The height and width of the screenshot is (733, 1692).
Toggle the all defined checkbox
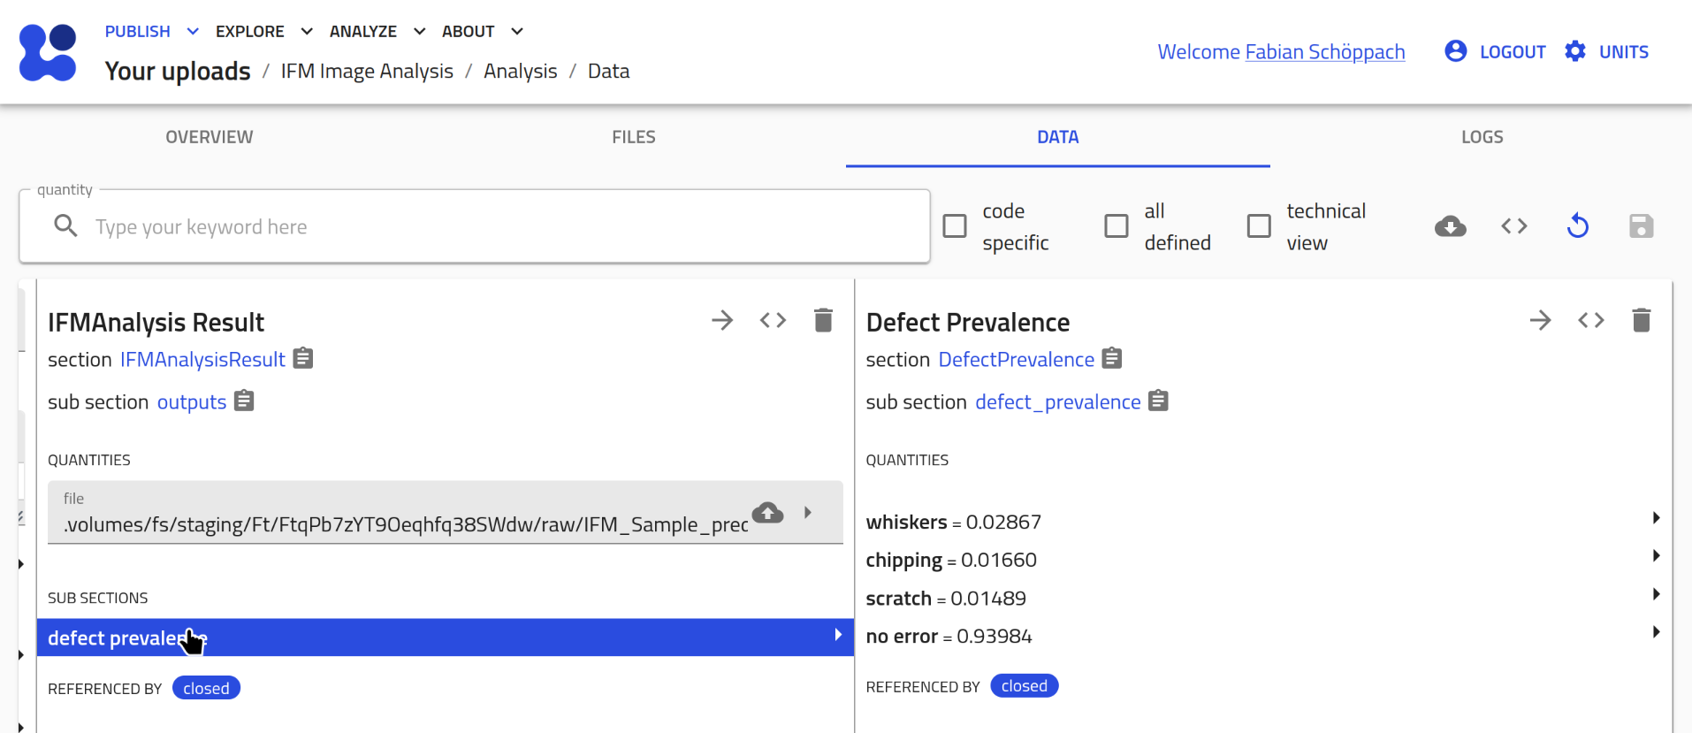click(x=1117, y=226)
